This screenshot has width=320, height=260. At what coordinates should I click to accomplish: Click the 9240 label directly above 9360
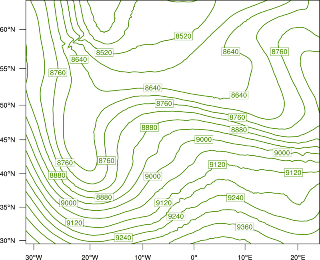(236, 198)
